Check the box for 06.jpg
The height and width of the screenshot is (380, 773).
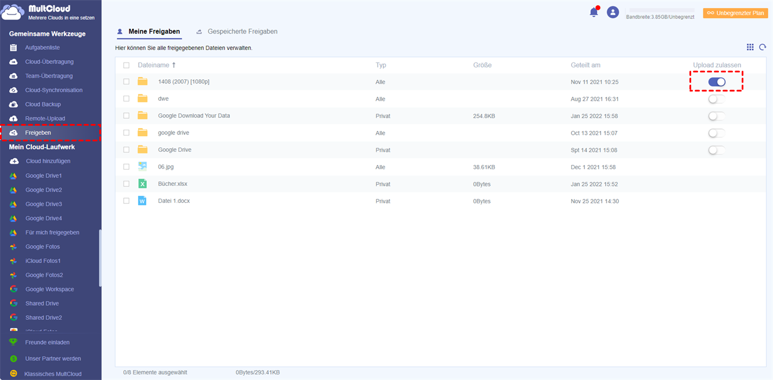coord(127,167)
